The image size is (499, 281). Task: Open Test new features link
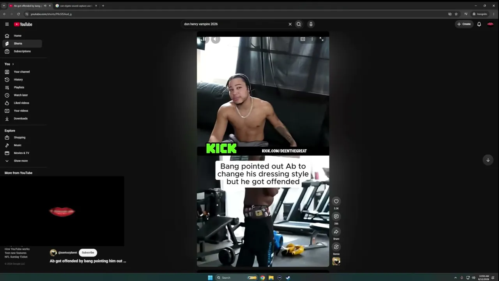click(16, 253)
